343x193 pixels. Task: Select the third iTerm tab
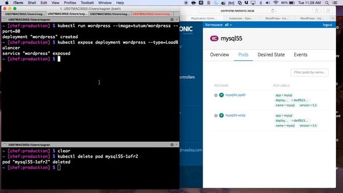pyautogui.click(x=110, y=14)
